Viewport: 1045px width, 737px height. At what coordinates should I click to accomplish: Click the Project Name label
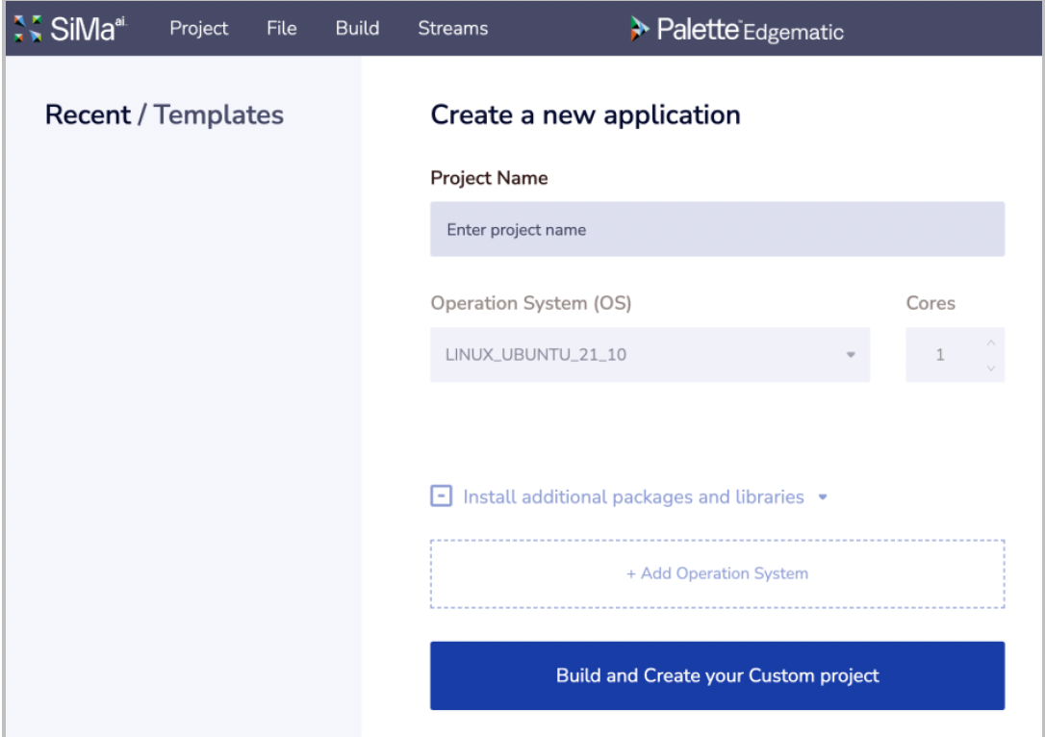pos(489,178)
